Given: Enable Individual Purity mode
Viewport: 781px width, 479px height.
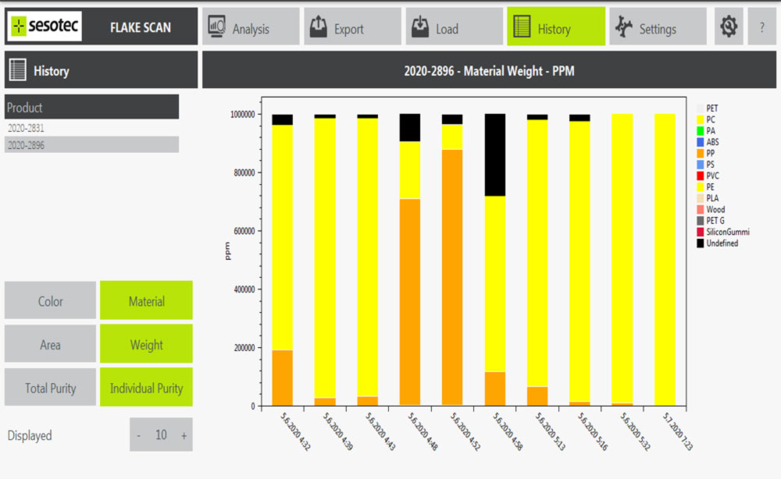Looking at the screenshot, I should click(146, 388).
